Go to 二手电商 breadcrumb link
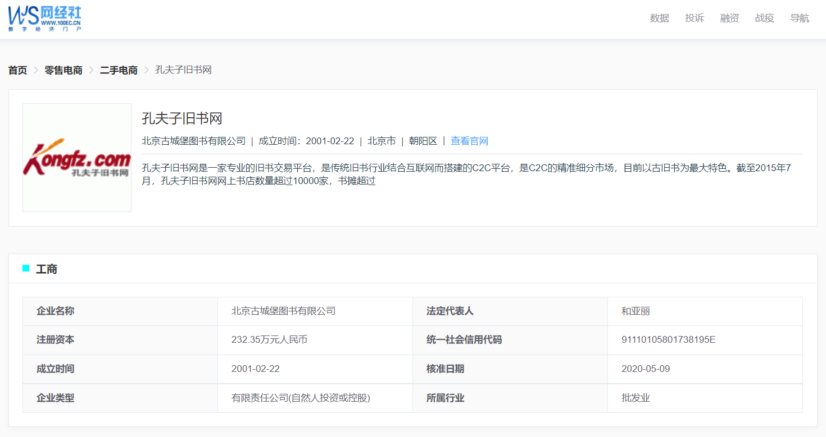826x437 pixels. pyautogui.click(x=119, y=70)
